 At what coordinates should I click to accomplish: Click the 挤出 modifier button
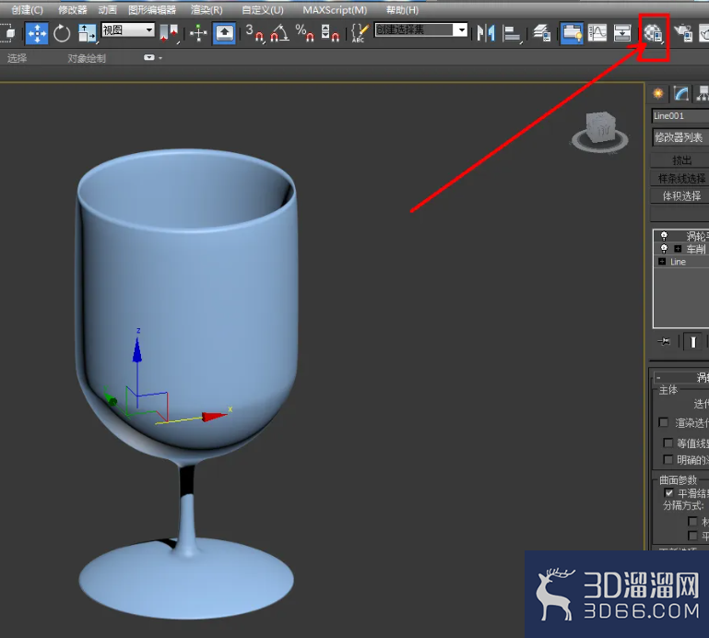pos(680,160)
